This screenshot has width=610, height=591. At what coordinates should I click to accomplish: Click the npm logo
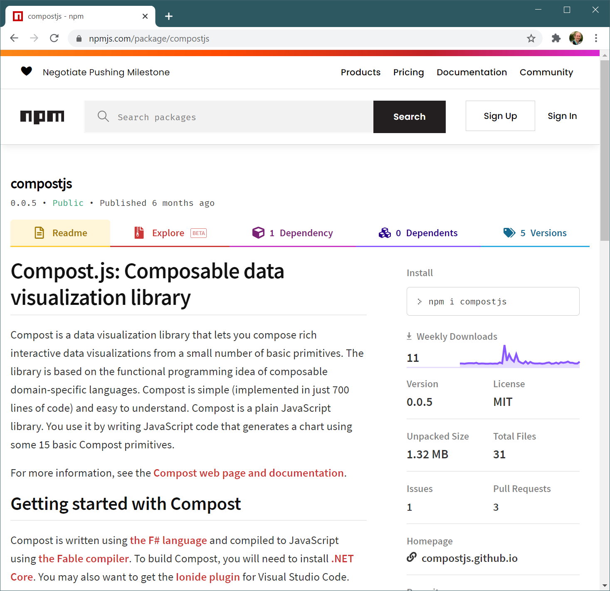[42, 117]
